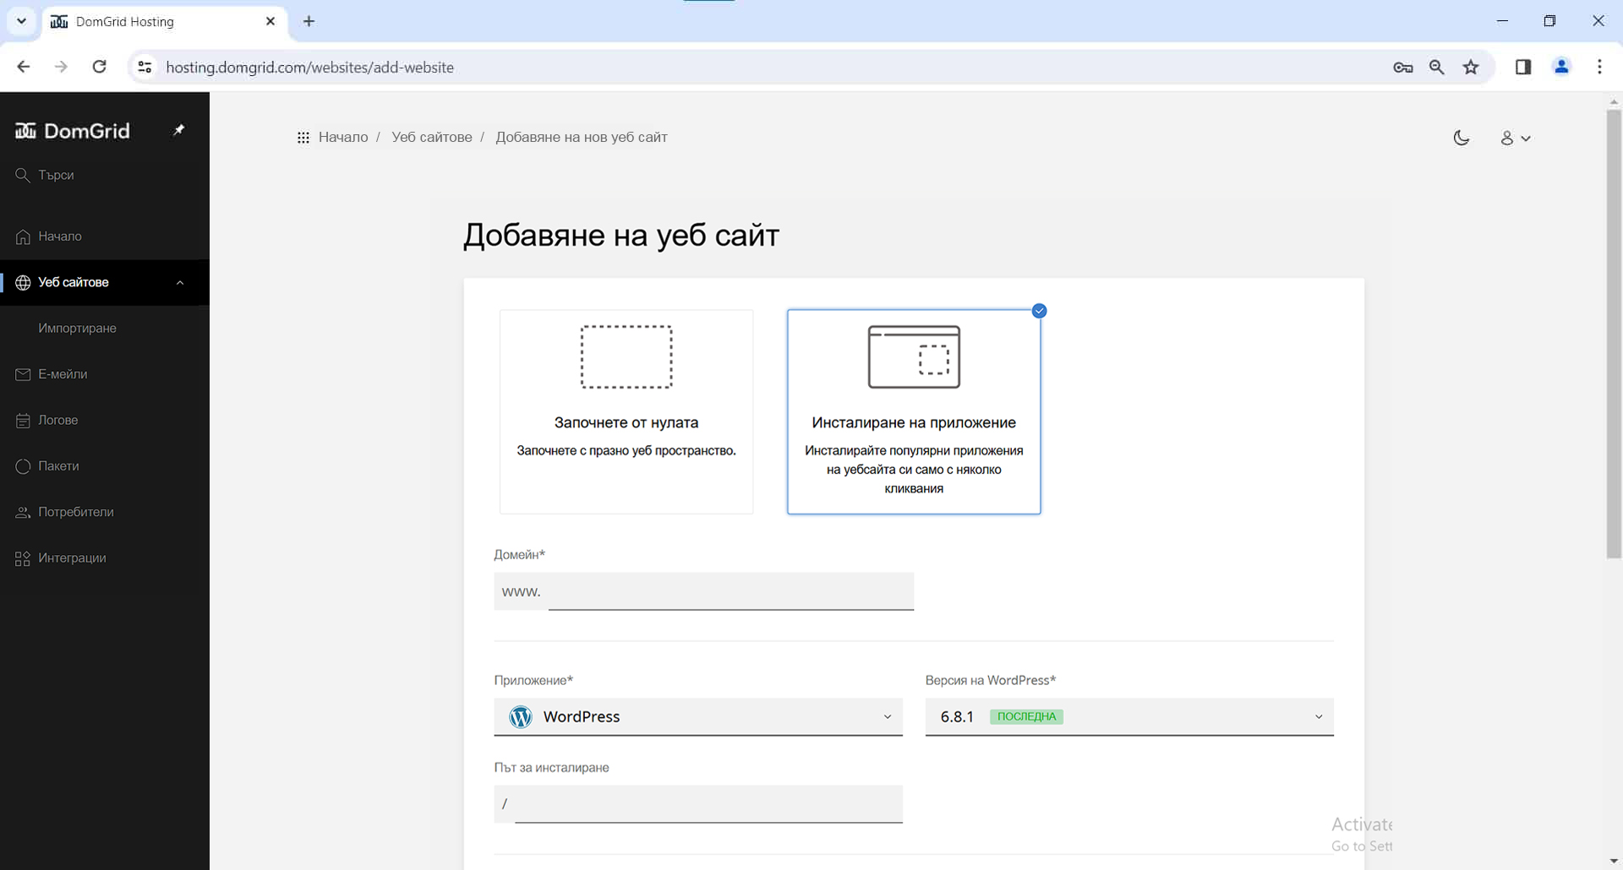Image resolution: width=1623 pixels, height=870 pixels.
Task: Close the DomGrid Hosting tab
Action: (x=270, y=21)
